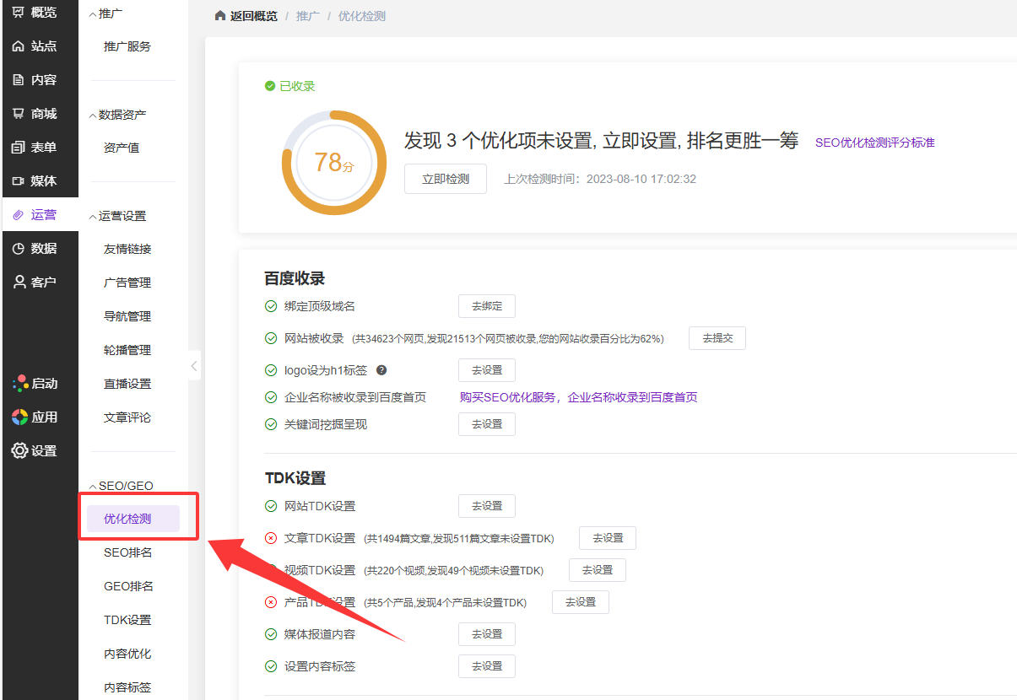
Task: Collapse the 运营设置 section
Action: (93, 217)
